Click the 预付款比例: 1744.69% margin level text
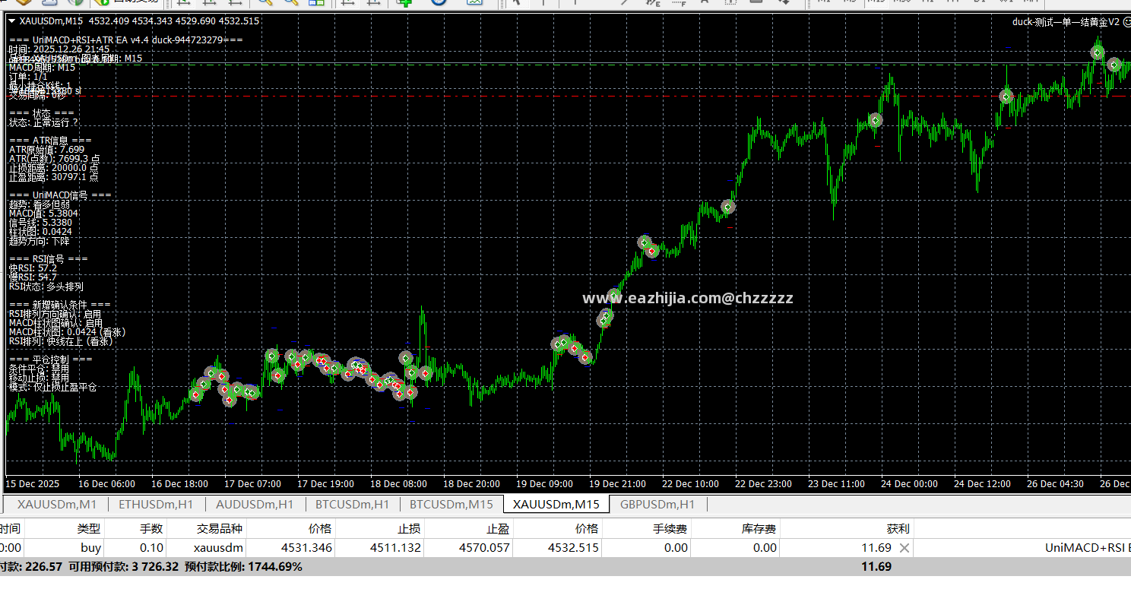 [243, 567]
